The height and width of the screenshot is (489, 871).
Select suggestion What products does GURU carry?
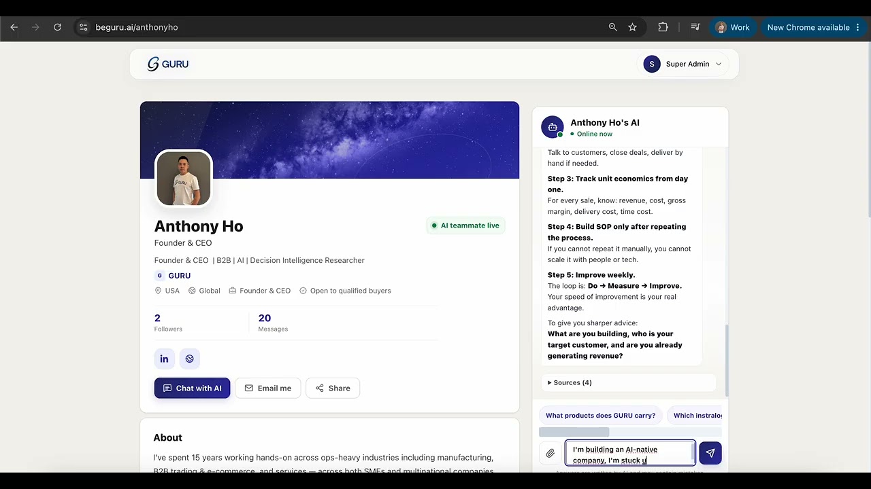click(600, 416)
